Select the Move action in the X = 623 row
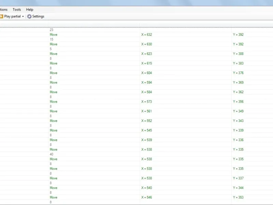Screen dimensions: 273x205 pos(54,54)
